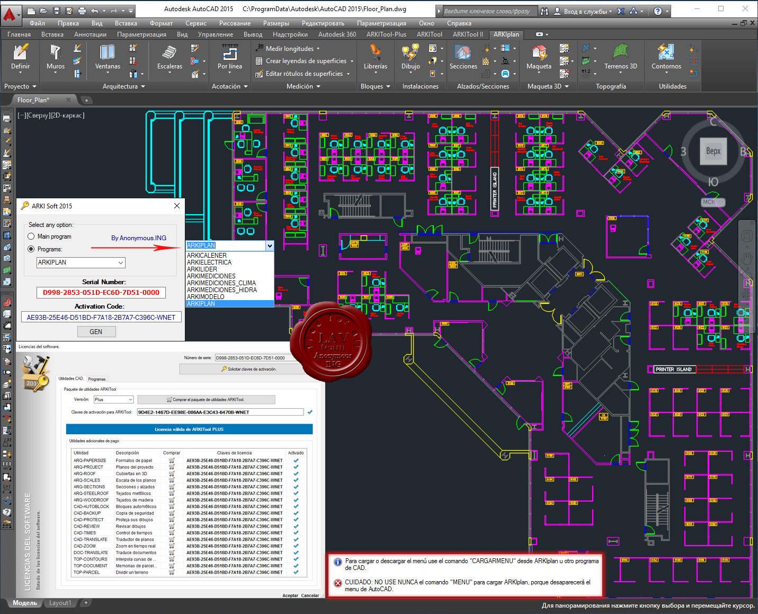Viewport: 758px width, 614px height.
Task: Toggle Activado checkmark for ARQ-SCALES
Action: [296, 480]
